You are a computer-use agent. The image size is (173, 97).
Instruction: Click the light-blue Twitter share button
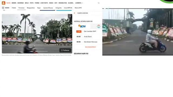[64, 10]
